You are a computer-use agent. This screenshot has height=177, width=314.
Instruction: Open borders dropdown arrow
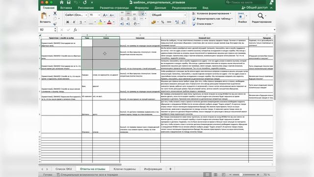(95, 22)
